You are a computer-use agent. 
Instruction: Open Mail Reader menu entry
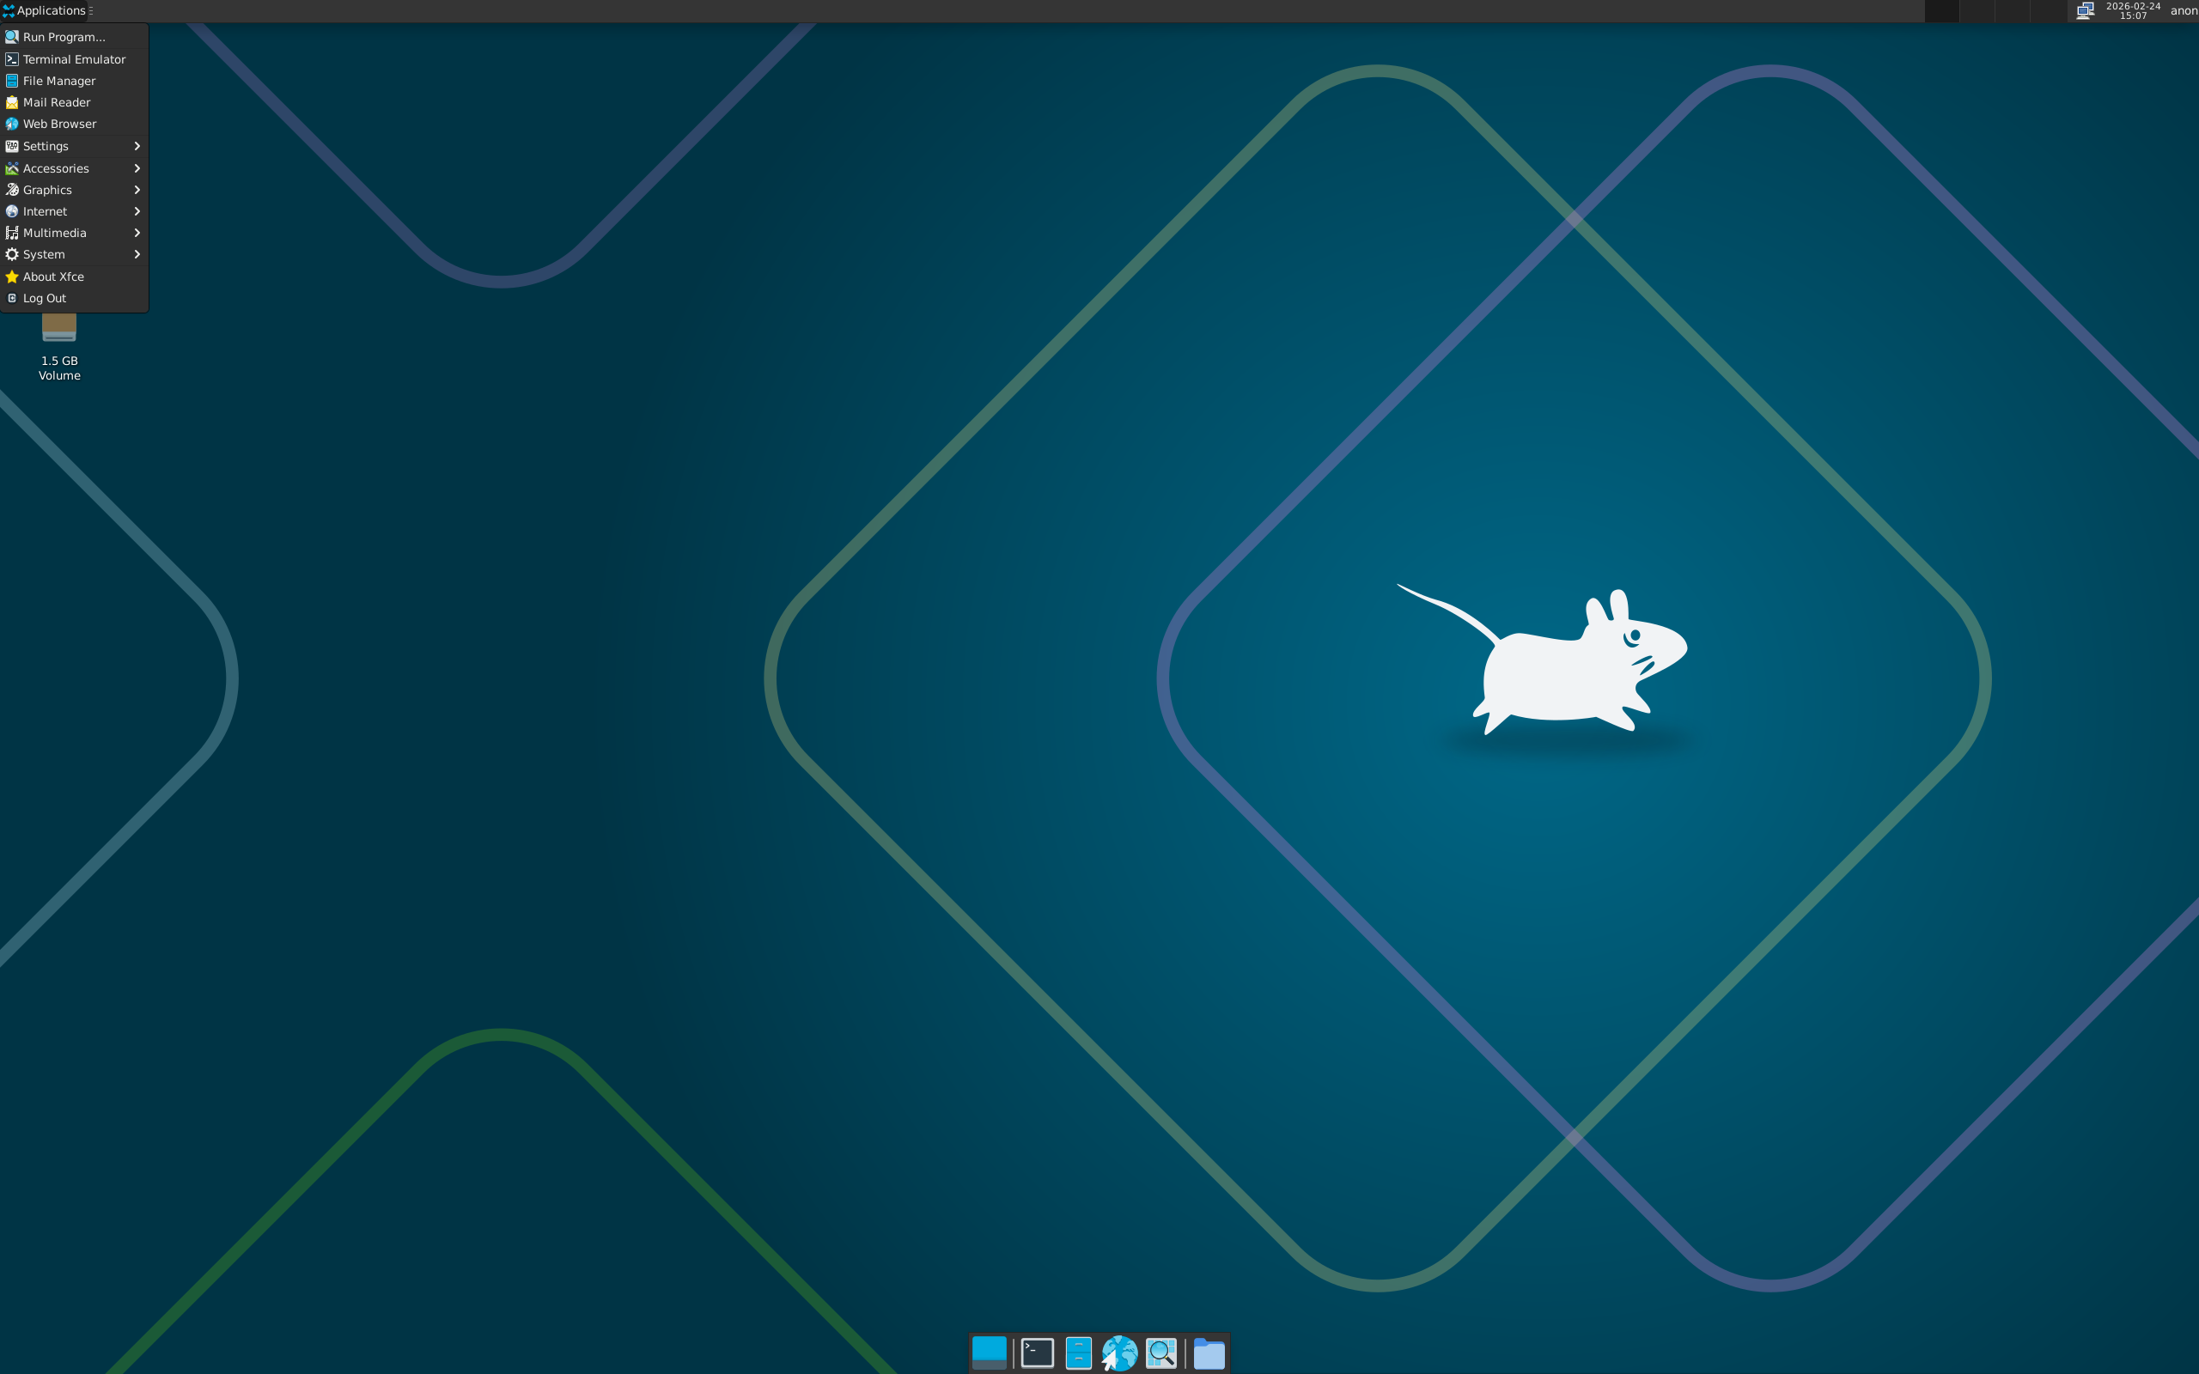click(x=74, y=103)
